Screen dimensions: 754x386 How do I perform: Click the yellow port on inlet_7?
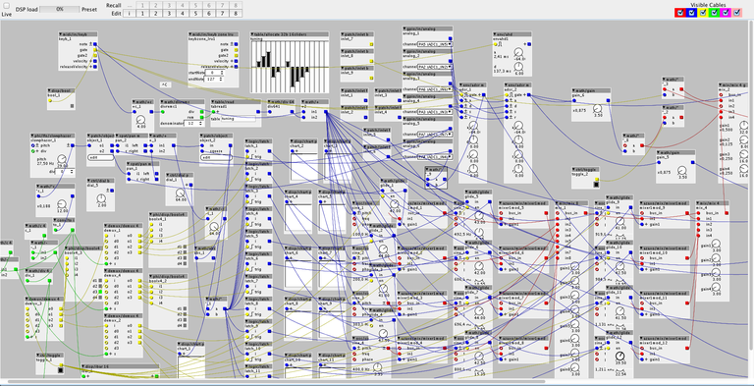tap(371, 44)
